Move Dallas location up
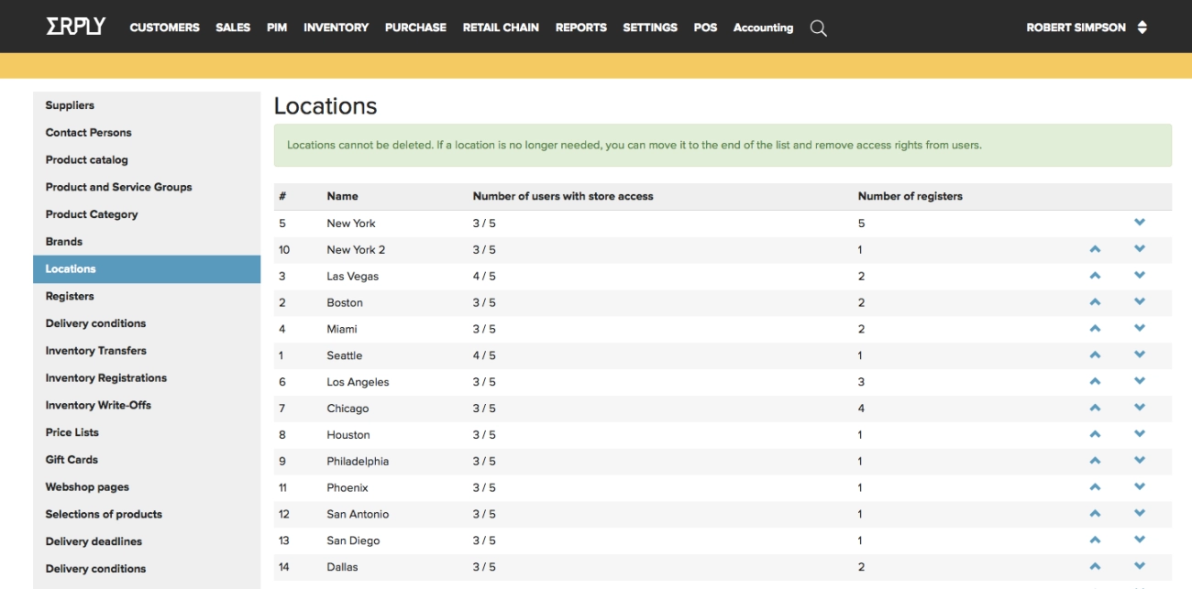The height and width of the screenshot is (589, 1192). (x=1094, y=567)
